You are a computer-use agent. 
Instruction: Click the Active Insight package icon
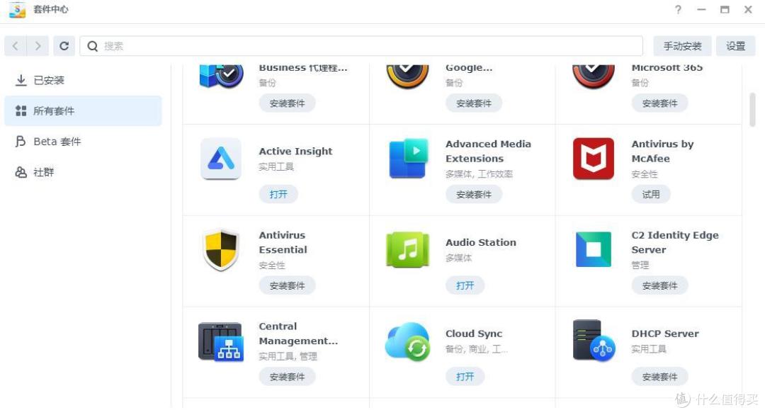[221, 159]
